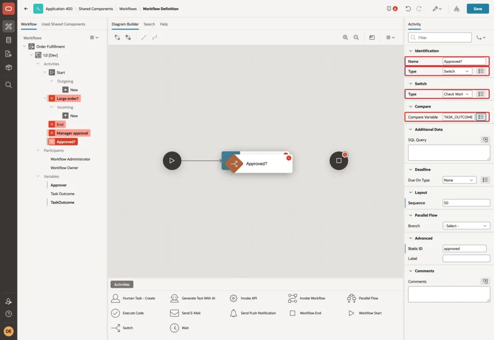Open the Help tab

[x=164, y=24]
